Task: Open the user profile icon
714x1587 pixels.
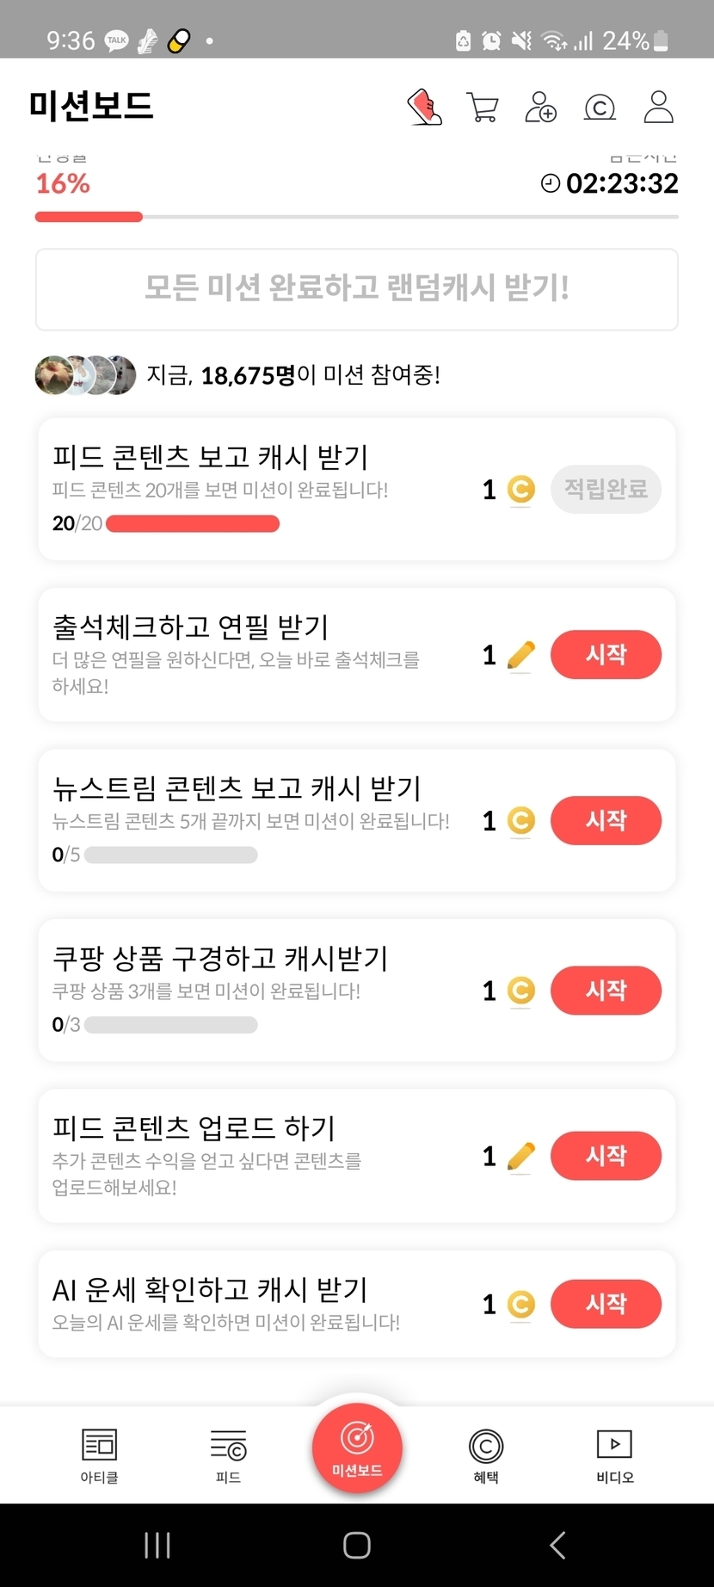Action: pyautogui.click(x=659, y=108)
